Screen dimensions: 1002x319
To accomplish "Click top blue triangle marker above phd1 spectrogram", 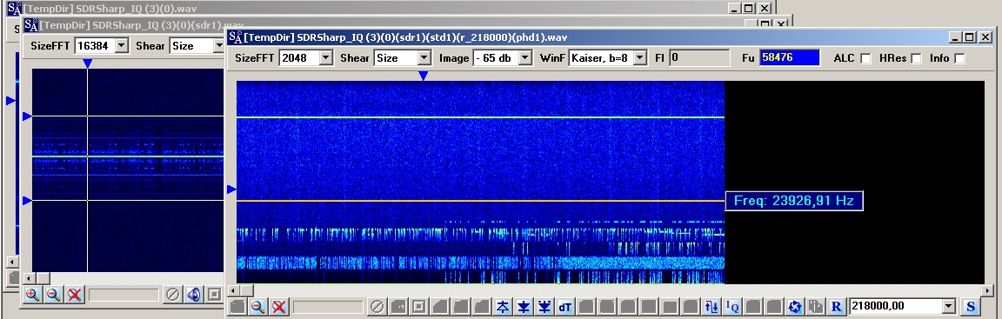I will [x=423, y=76].
